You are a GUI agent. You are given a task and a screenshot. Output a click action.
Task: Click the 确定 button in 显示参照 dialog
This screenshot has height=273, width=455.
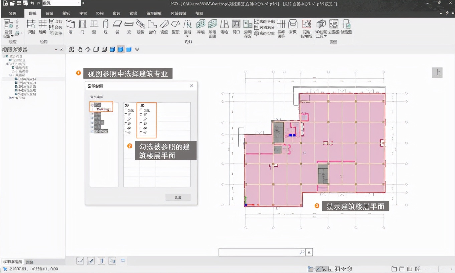click(178, 197)
